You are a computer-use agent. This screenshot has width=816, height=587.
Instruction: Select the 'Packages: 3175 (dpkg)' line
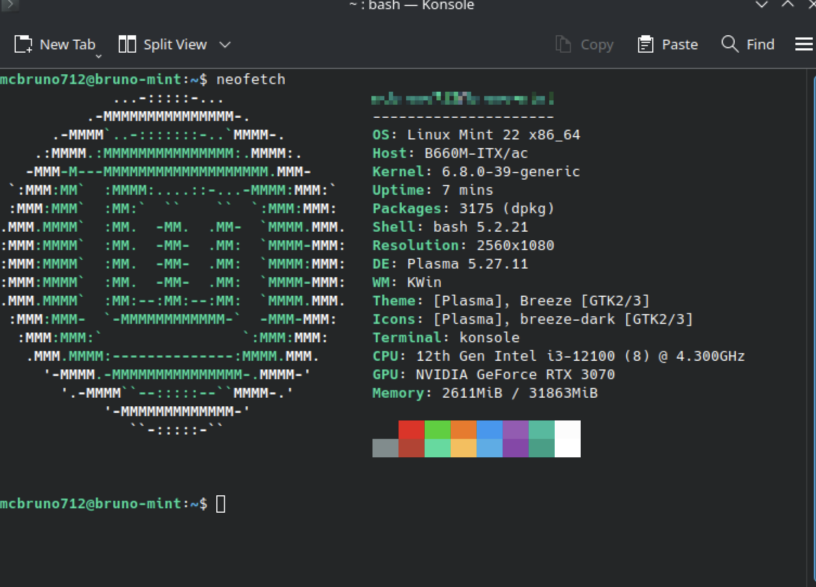463,208
